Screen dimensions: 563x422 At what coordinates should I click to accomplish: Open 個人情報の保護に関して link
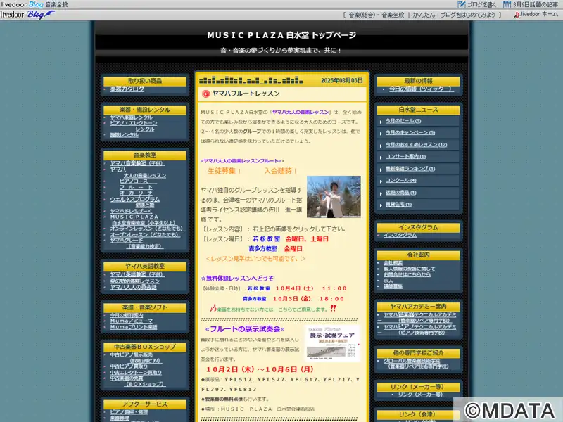[410, 269]
